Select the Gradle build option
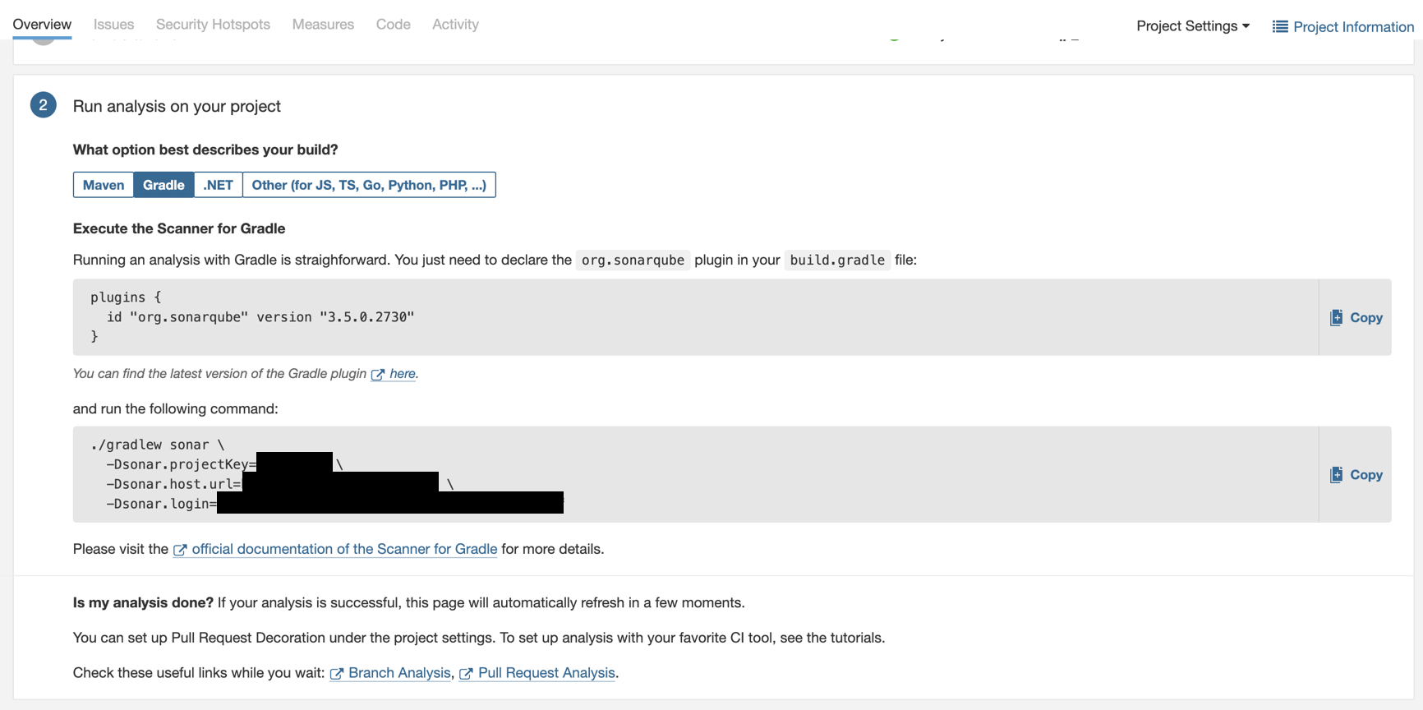This screenshot has height=710, width=1423. point(163,185)
